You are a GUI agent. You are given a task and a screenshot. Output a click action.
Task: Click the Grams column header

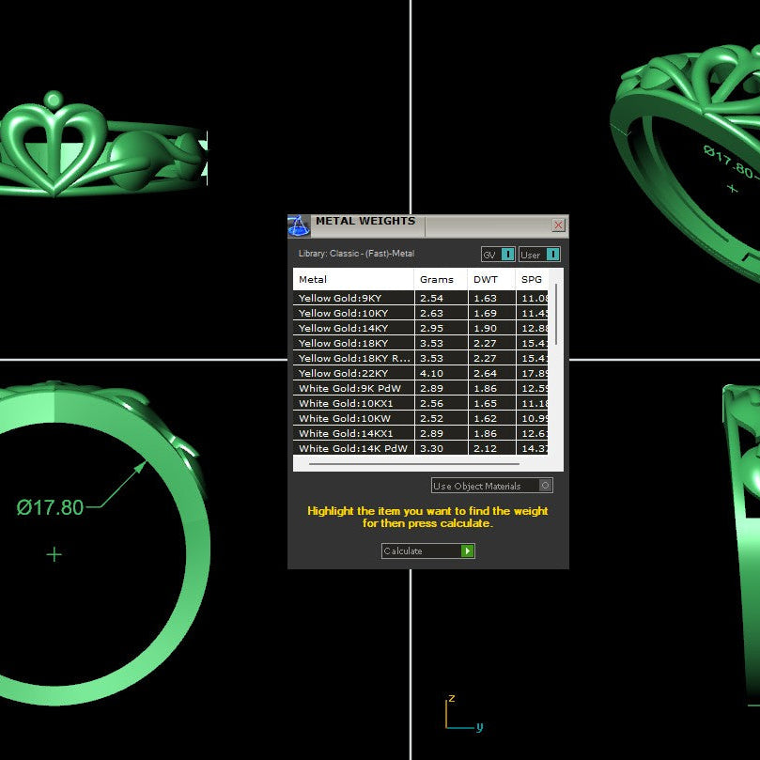click(436, 279)
